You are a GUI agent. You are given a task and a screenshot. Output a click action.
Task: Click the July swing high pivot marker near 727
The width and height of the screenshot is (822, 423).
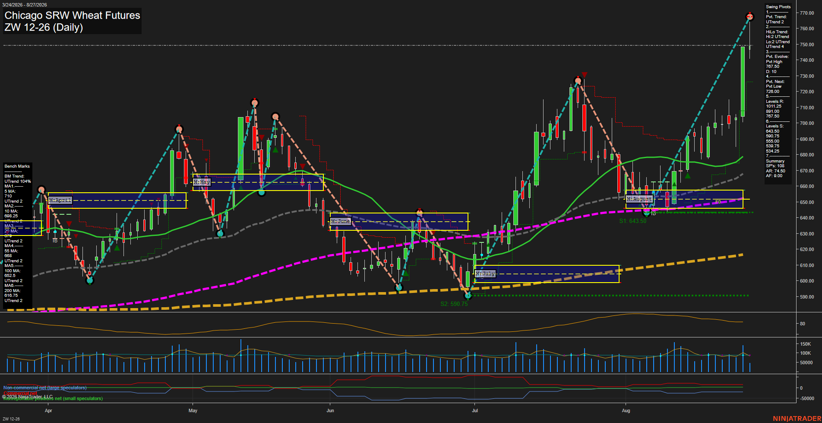578,81
